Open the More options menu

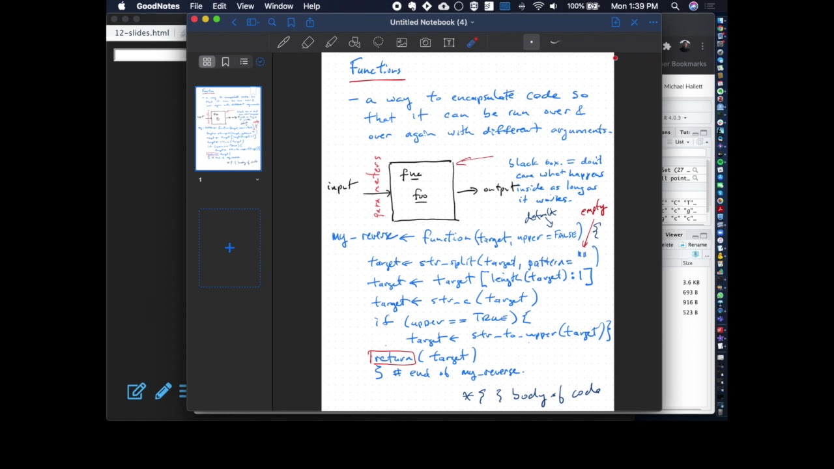[654, 22]
